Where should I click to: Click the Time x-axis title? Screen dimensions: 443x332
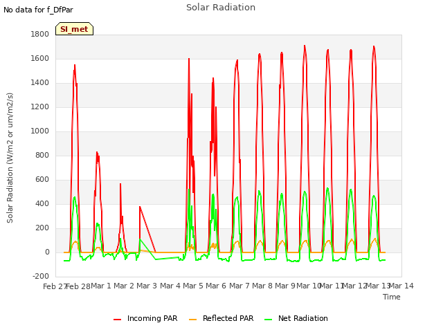click(x=392, y=297)
